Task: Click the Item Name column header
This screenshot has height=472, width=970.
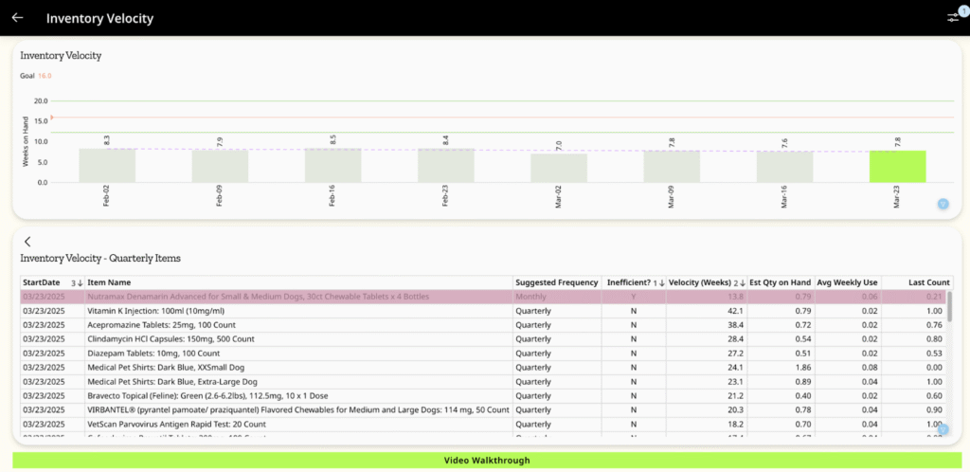Action: pos(109,282)
